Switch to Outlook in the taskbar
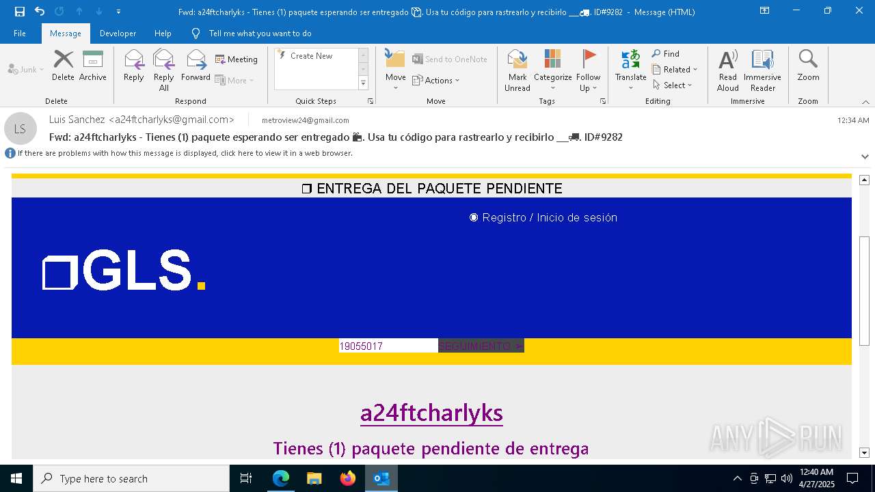 [381, 478]
